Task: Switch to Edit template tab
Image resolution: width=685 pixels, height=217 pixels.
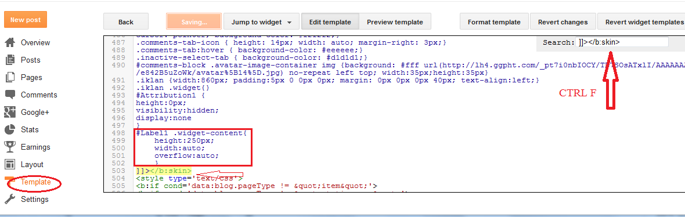Action: point(330,22)
